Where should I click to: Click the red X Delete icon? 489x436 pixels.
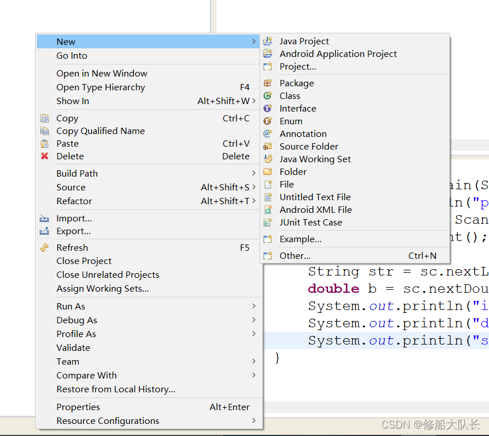tap(45, 156)
